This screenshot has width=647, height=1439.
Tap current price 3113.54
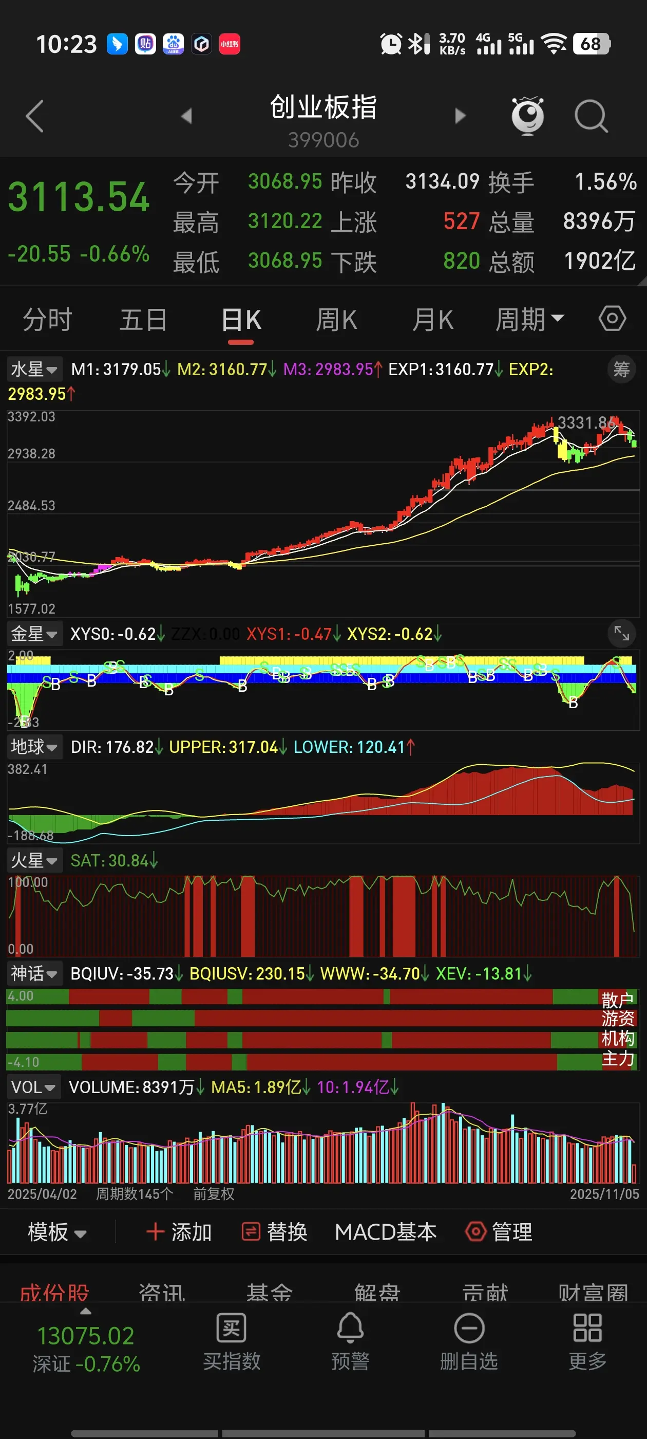click(79, 197)
